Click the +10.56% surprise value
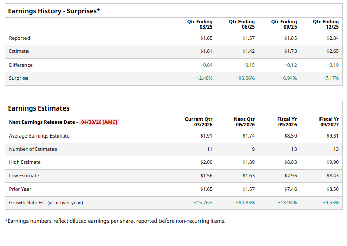Image resolution: width=347 pixels, height=246 pixels. [x=245, y=78]
